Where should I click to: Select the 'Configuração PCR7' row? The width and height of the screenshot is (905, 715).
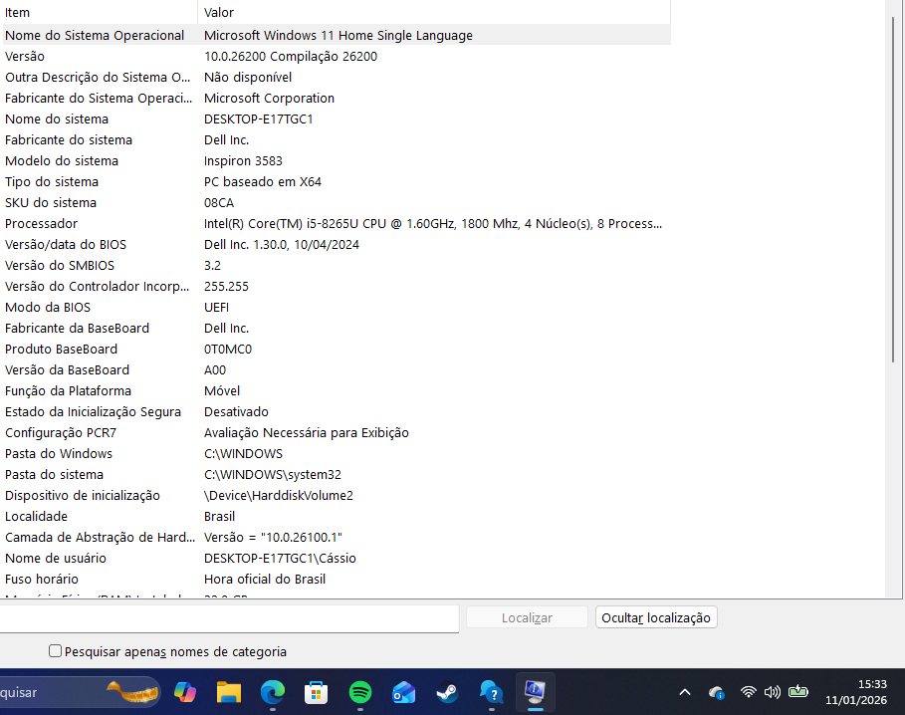[x=337, y=432]
